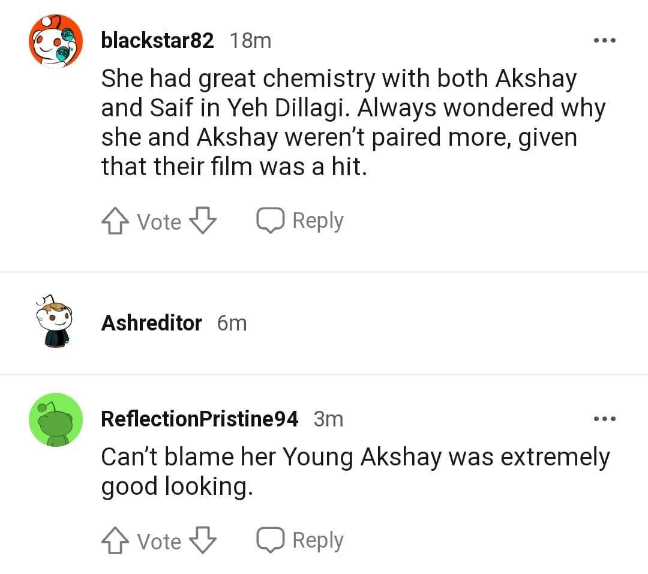Screen dimensions: 648x574
Task: Downvote ReflectionPristine94's comment
Action: coord(203,542)
